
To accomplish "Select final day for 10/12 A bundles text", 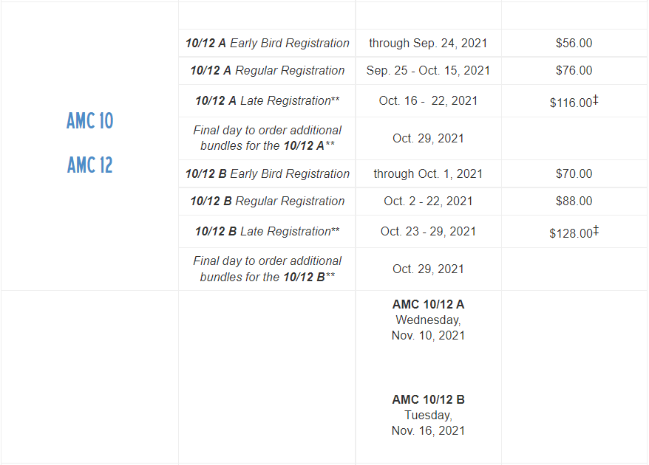I will [x=268, y=138].
